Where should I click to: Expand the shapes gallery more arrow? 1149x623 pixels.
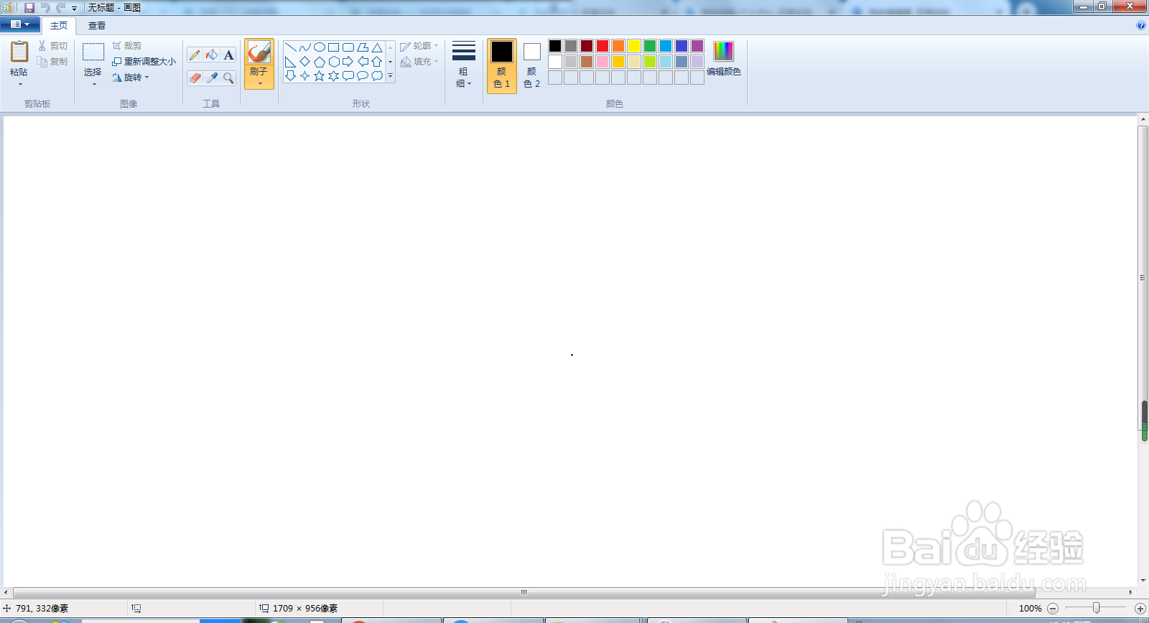[x=390, y=75]
